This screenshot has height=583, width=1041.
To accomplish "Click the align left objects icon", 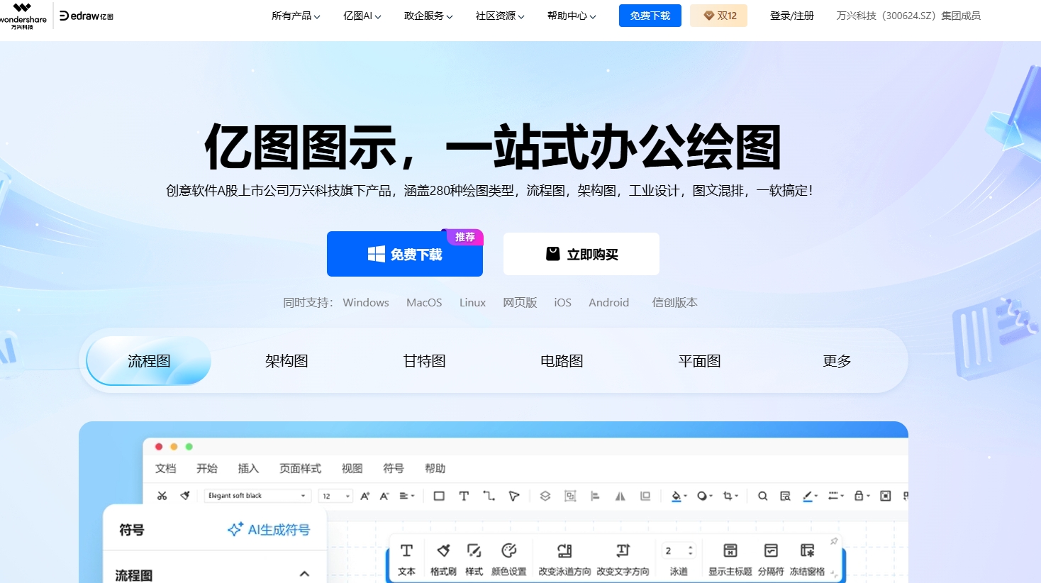I will [x=595, y=496].
